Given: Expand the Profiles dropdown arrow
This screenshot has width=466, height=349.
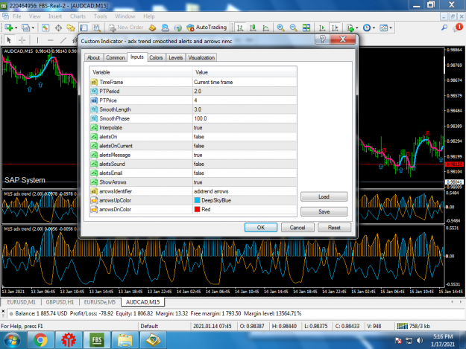Looking at the screenshot, I should click(33, 28).
